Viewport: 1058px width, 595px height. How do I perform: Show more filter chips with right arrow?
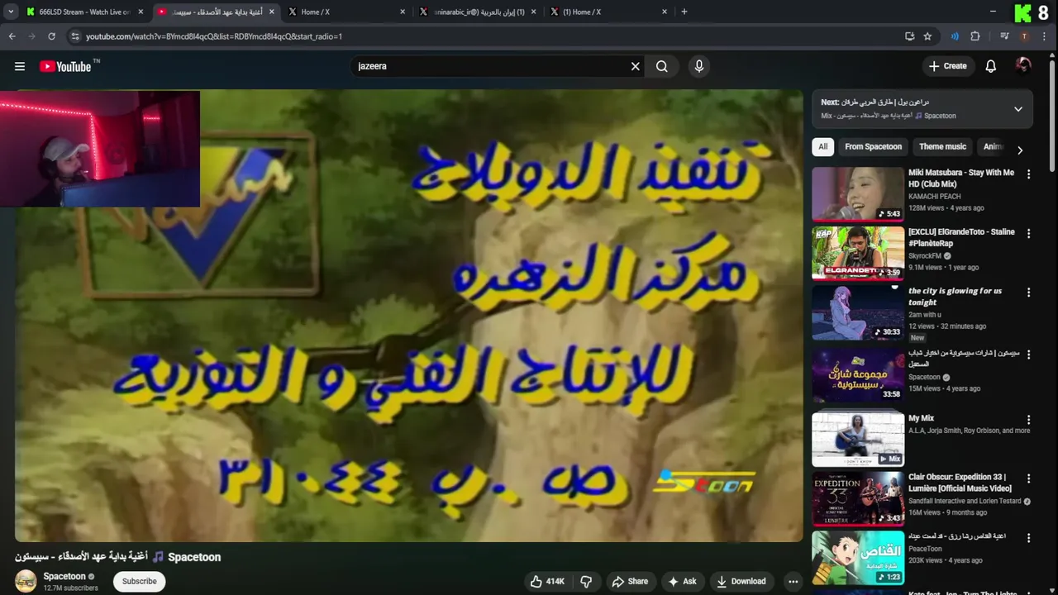click(x=1019, y=150)
